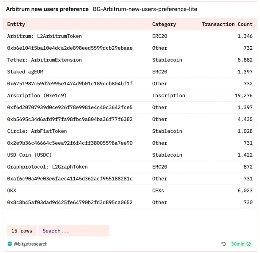This screenshot has height=253, width=260.
Task: Sort by Transaction Count column header
Action: point(227,24)
